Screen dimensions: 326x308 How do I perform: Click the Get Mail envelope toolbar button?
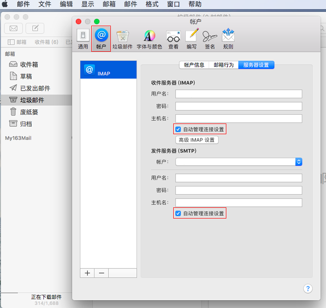[x=14, y=28]
